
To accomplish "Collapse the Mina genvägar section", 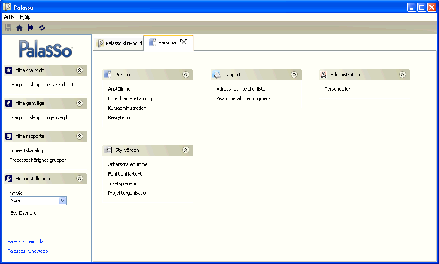I will [79, 103].
